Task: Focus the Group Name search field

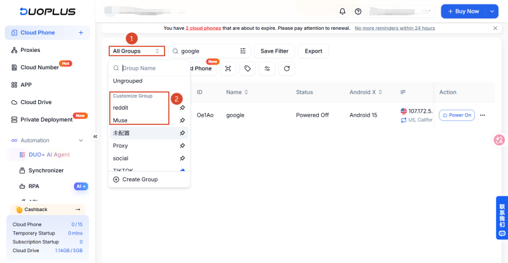Action: click(149, 68)
